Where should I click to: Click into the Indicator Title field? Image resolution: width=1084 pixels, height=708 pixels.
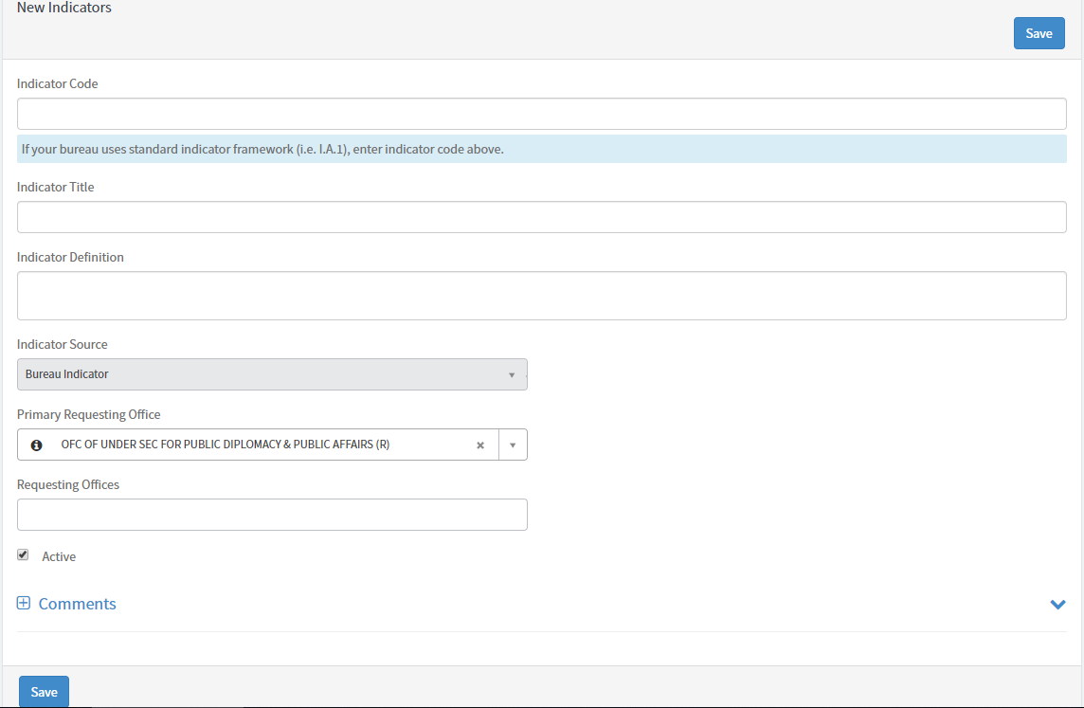click(541, 217)
